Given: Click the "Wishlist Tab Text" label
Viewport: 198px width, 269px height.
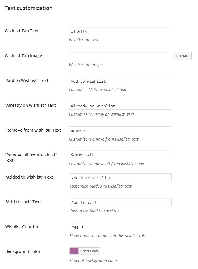Looking at the screenshot, I should coord(22,31).
